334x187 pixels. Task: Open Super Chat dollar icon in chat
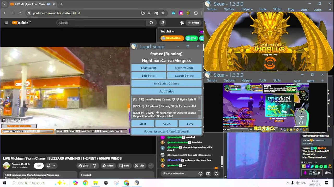(208, 173)
